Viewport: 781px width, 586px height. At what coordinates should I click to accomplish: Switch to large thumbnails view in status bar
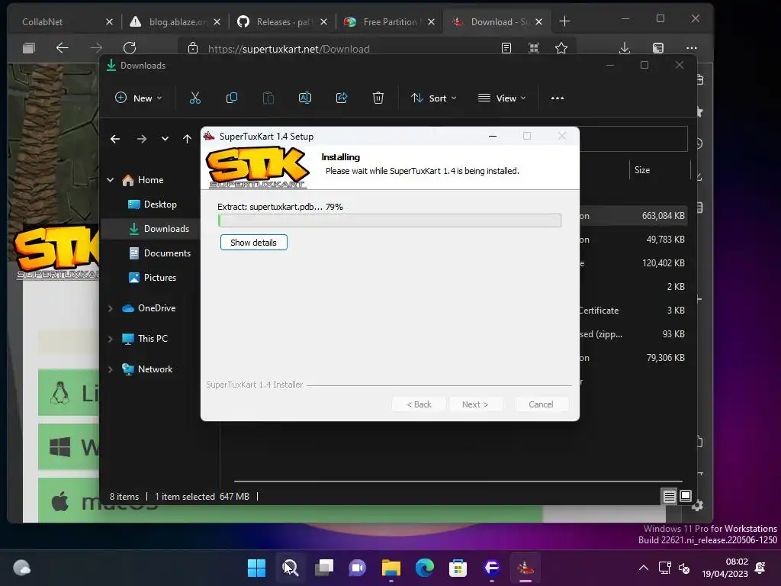686,496
